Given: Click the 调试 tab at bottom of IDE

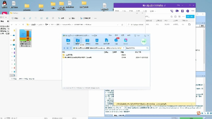Looking at the screenshot, I should pos(116,115).
